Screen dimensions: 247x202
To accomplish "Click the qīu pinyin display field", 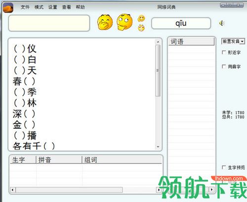I will pyautogui.click(x=181, y=23).
